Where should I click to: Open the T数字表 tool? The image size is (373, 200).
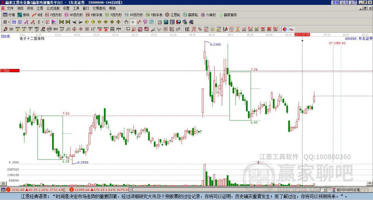[154, 15]
